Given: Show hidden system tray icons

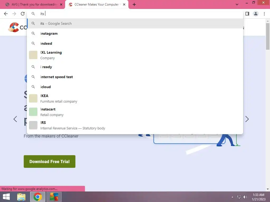Looking at the screenshot, I should 232,197.
